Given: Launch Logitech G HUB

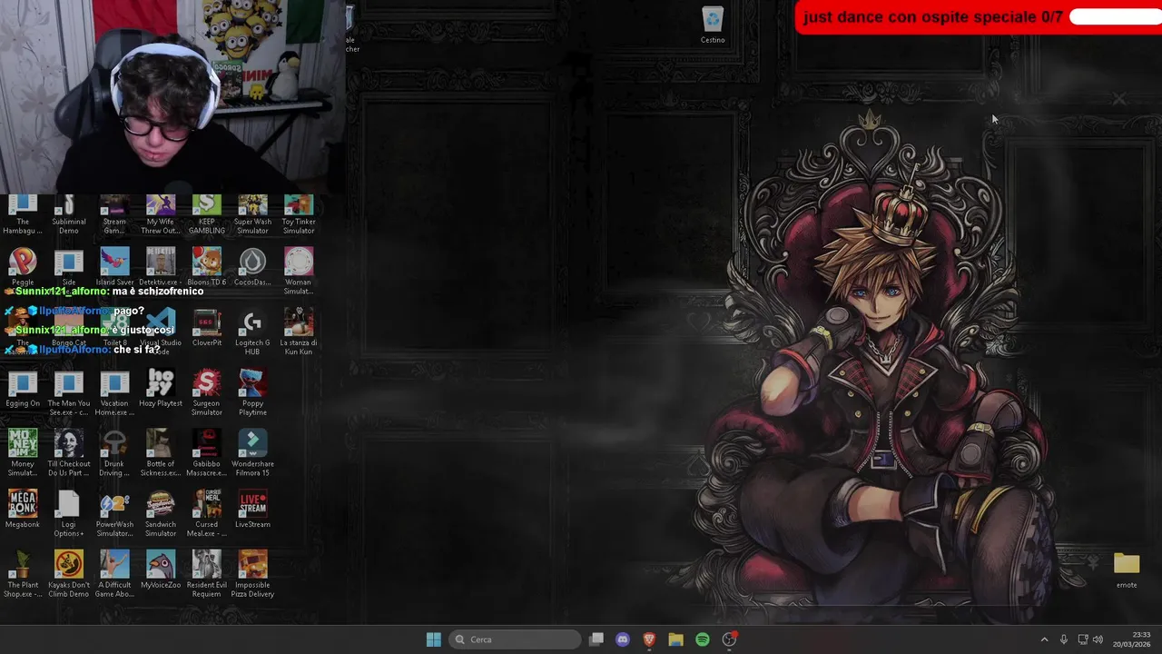Looking at the screenshot, I should [x=252, y=332].
